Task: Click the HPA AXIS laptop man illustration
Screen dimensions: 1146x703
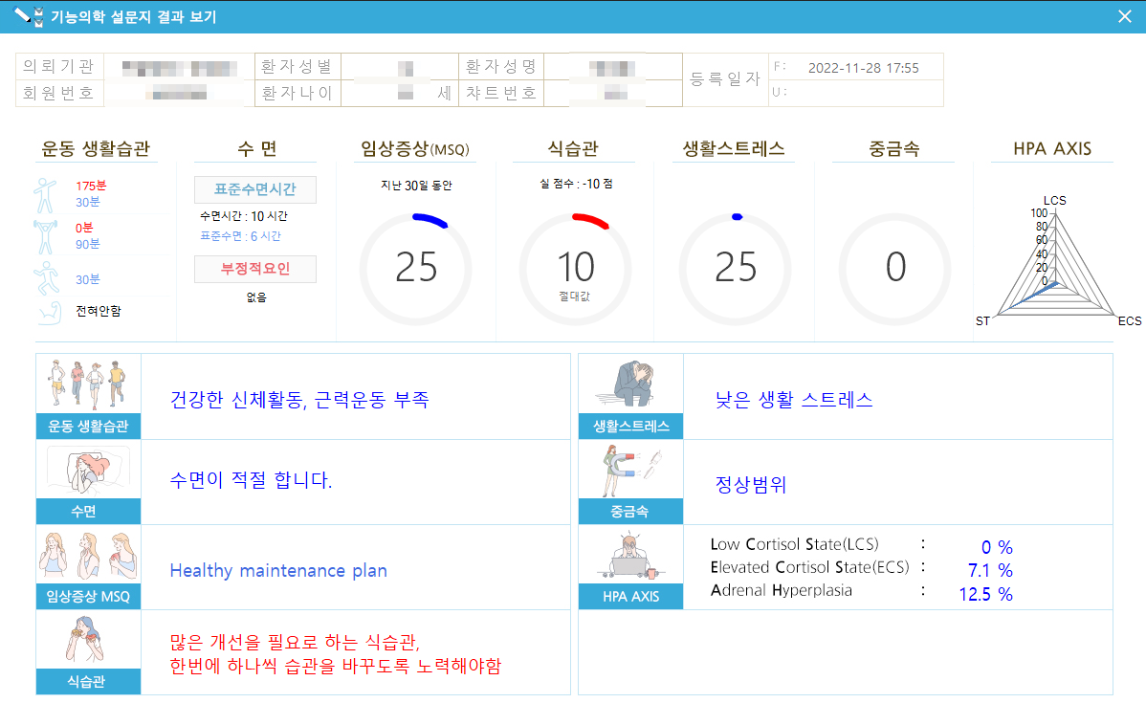Action: pos(630,556)
